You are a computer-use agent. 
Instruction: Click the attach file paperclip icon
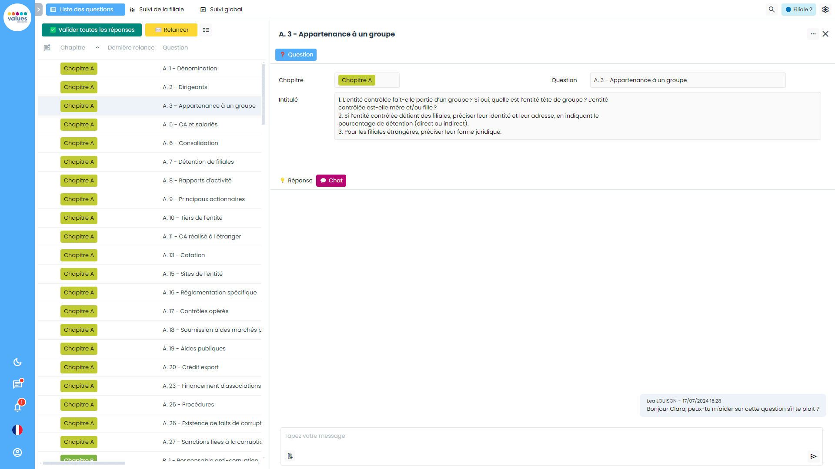290,456
